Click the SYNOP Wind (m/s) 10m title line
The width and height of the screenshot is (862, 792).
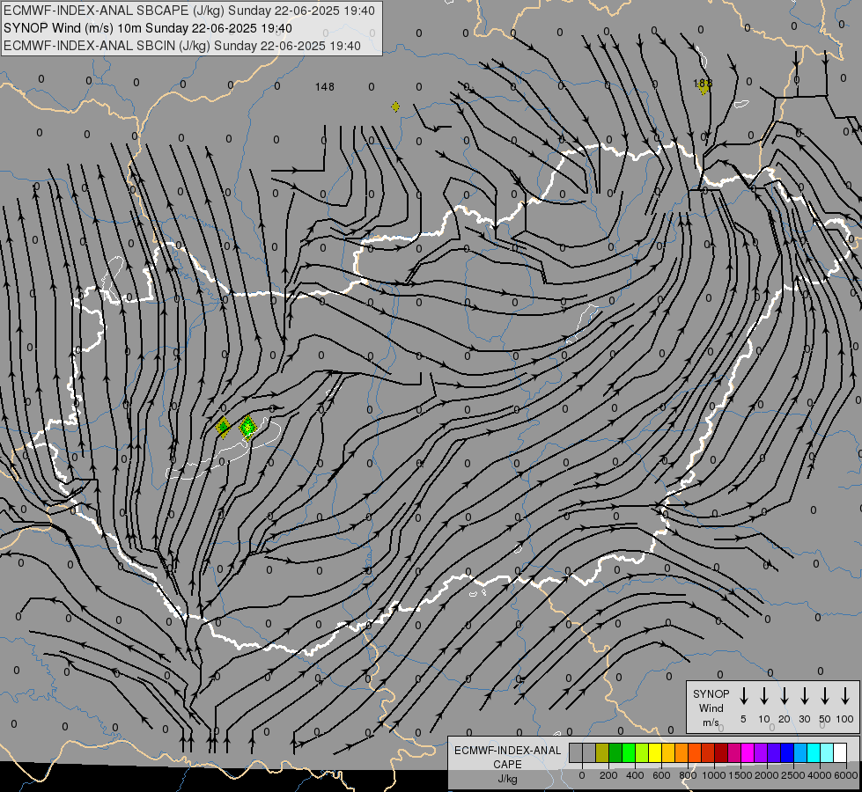(148, 28)
